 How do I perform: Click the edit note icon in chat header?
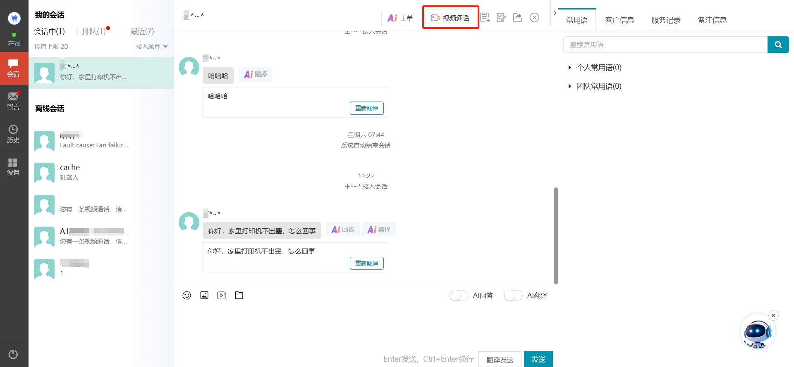click(501, 17)
